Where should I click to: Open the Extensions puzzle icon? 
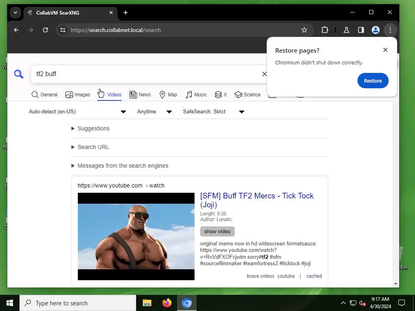(325, 30)
